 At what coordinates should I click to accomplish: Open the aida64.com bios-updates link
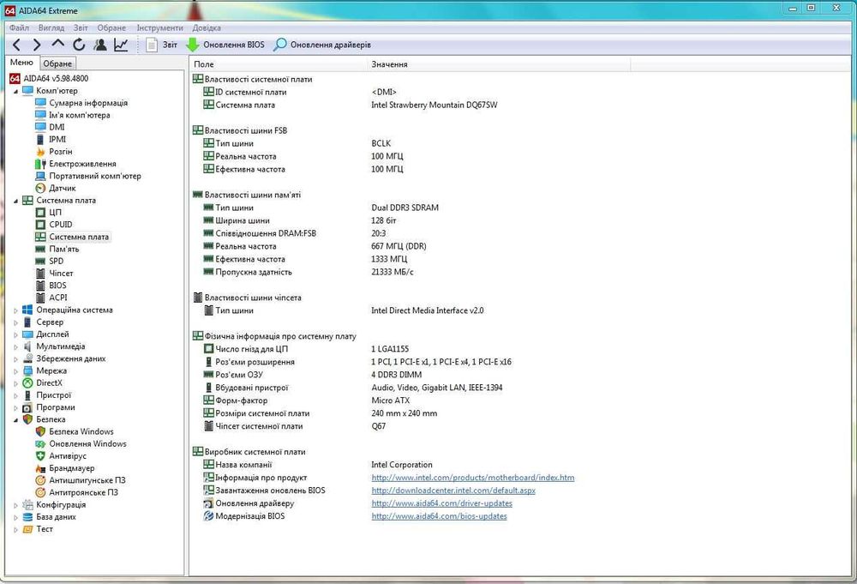(439, 516)
